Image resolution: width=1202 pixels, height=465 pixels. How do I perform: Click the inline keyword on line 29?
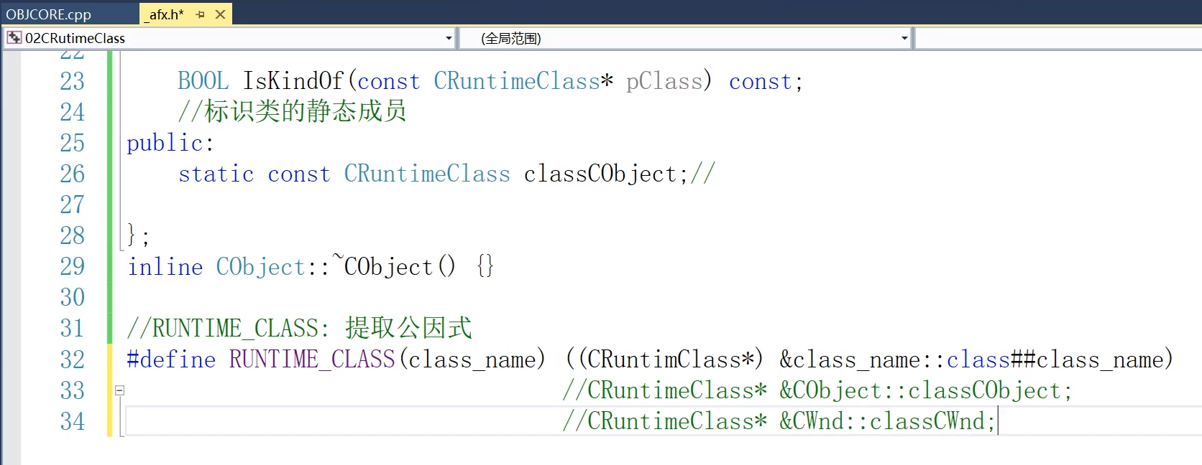coord(165,267)
